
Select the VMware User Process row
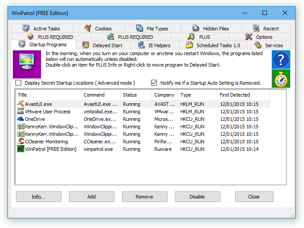[143, 112]
